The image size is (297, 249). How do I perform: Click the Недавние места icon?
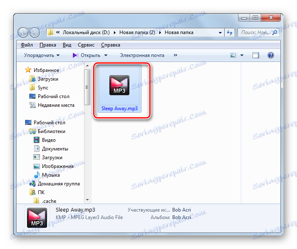tap(32, 105)
